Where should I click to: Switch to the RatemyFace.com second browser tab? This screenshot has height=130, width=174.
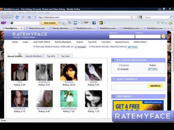36,28
